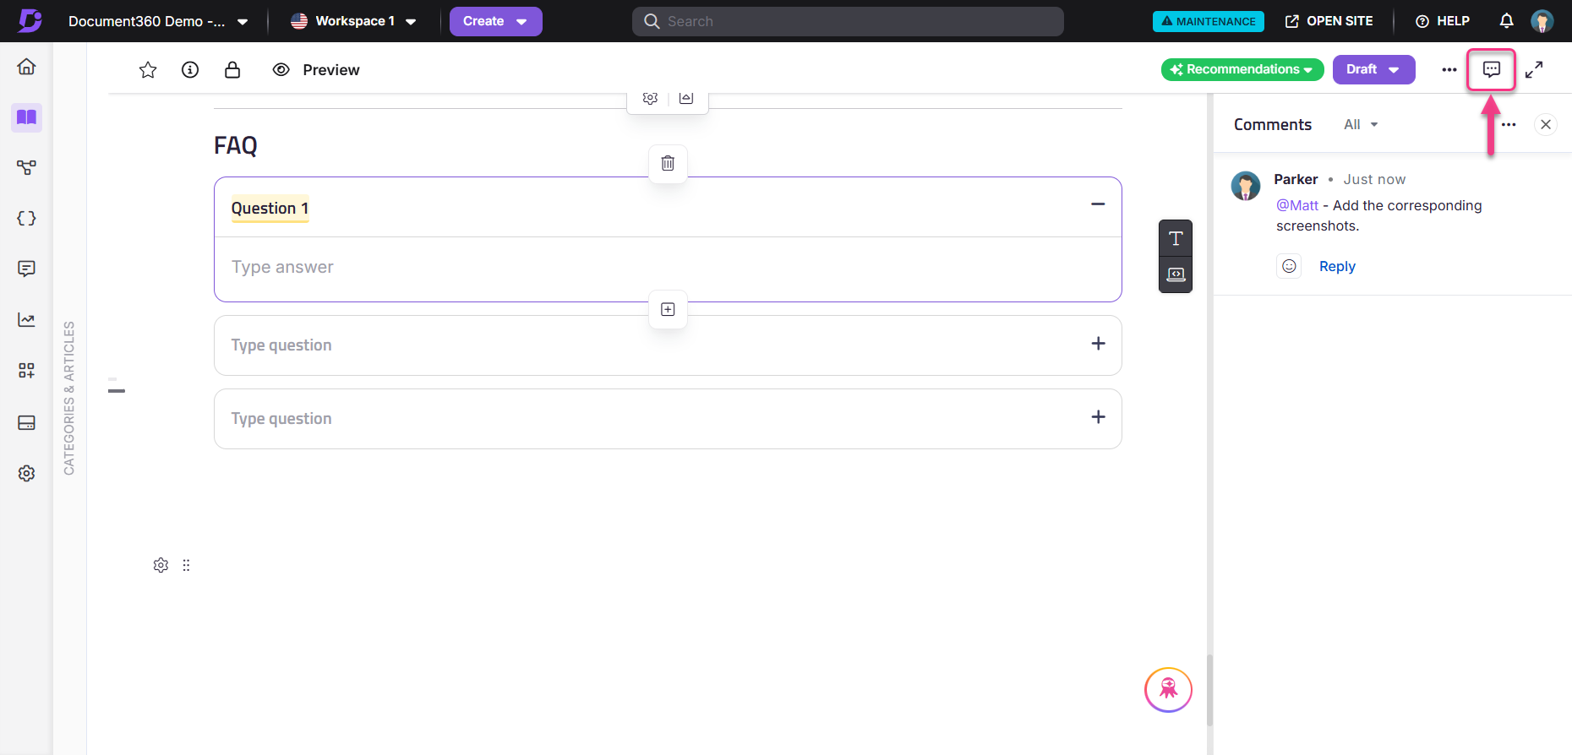This screenshot has height=755, width=1572.
Task: Open more options next to Draft
Action: (x=1449, y=69)
